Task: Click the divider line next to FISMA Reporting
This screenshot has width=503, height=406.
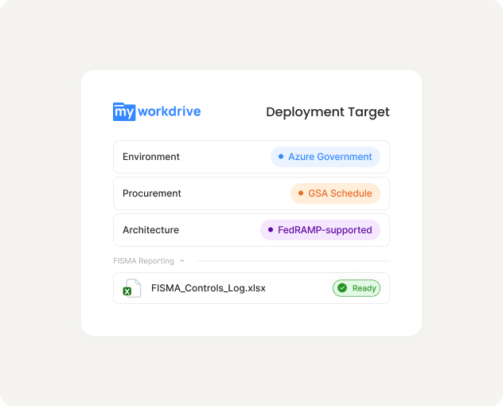Action: coord(293,260)
